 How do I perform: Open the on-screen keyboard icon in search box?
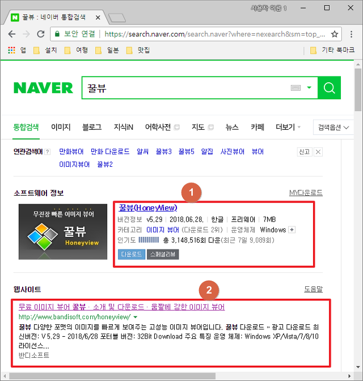[x=296, y=88]
